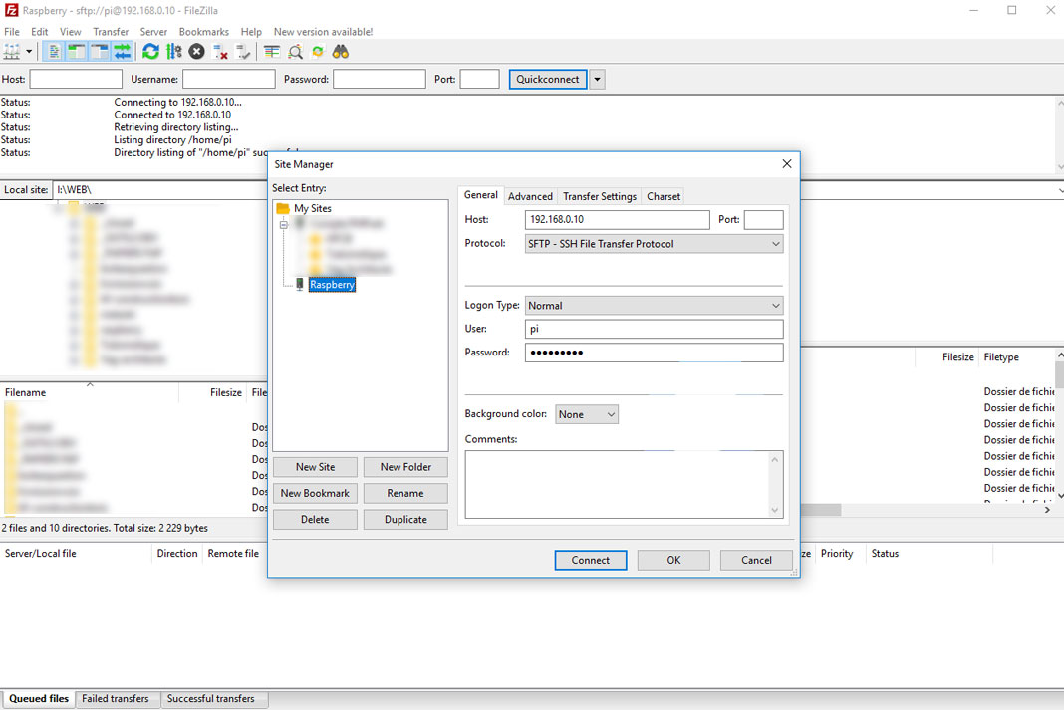Switch to the Queued files tab
Viewport: 1064px width, 710px height.
coord(39,698)
